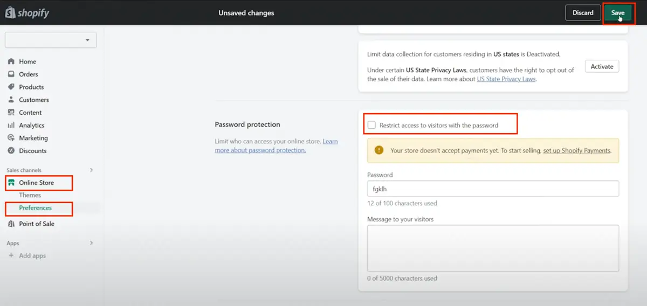Screen dimensions: 647x306
Task: Open Discounts menu item
Action: (x=33, y=151)
